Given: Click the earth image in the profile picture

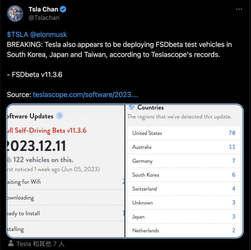Looking at the screenshot, I should (15, 13).
